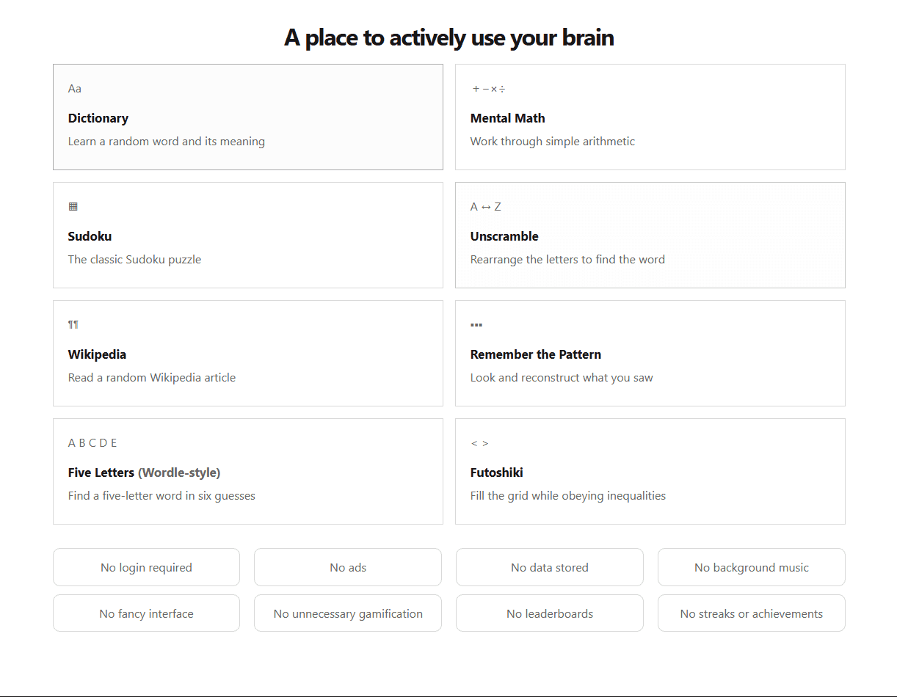Screen dimensions: 897x697
Task: Click the paragraph marks icon above Wikipedia
Action: (73, 325)
